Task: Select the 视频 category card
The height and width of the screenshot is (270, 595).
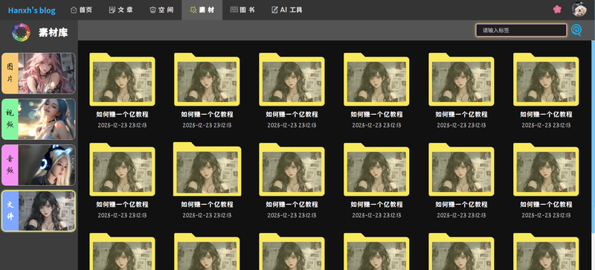Action: [x=39, y=119]
